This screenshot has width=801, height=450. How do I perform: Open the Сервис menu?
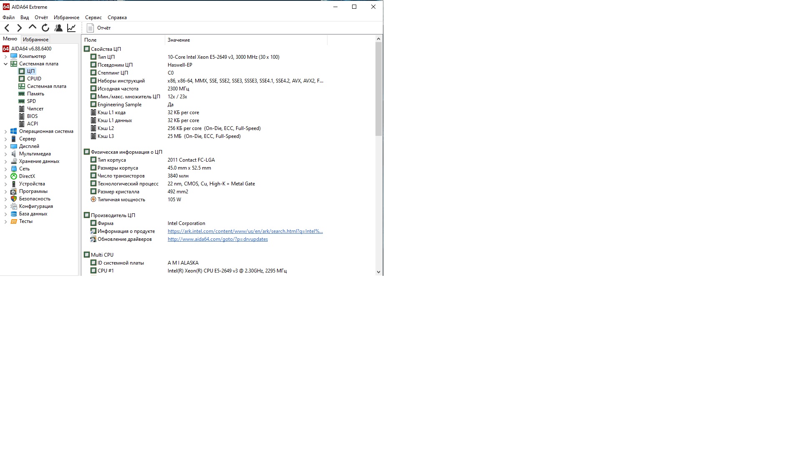[x=93, y=17]
